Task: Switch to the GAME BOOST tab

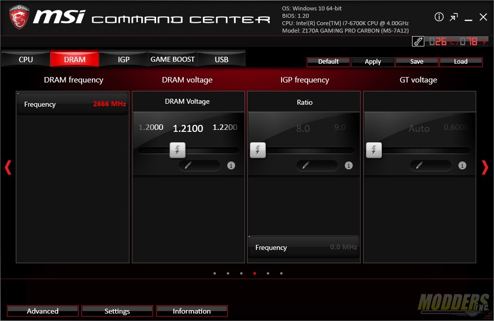Action: [x=172, y=59]
